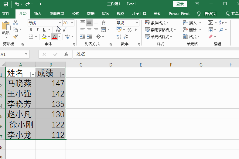This screenshot has height=159, width=239.
Task: Open 条件格式 conditional formatting menu
Action: pos(157,23)
